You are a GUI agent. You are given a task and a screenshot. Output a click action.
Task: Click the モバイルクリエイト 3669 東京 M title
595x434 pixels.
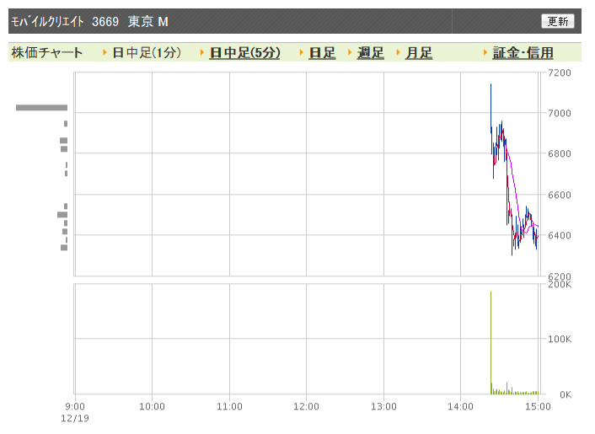coord(89,22)
